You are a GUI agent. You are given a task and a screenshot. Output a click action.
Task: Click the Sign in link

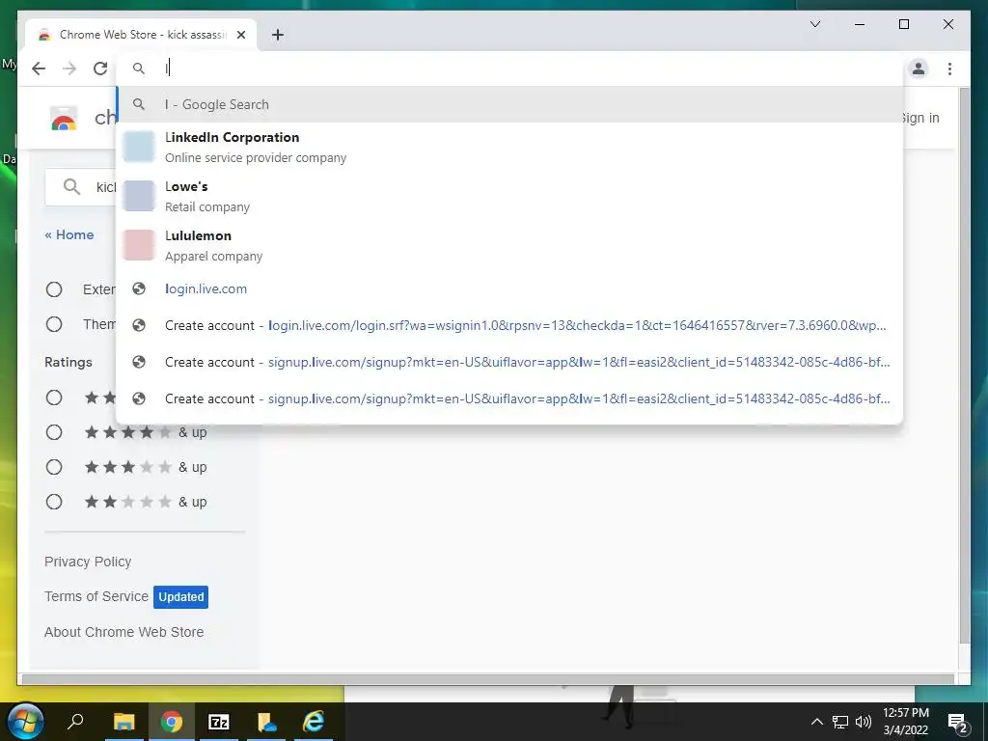920,118
